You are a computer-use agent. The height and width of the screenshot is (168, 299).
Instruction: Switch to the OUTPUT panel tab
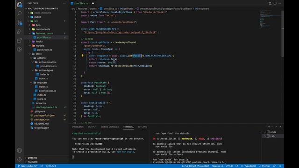click(x=92, y=127)
